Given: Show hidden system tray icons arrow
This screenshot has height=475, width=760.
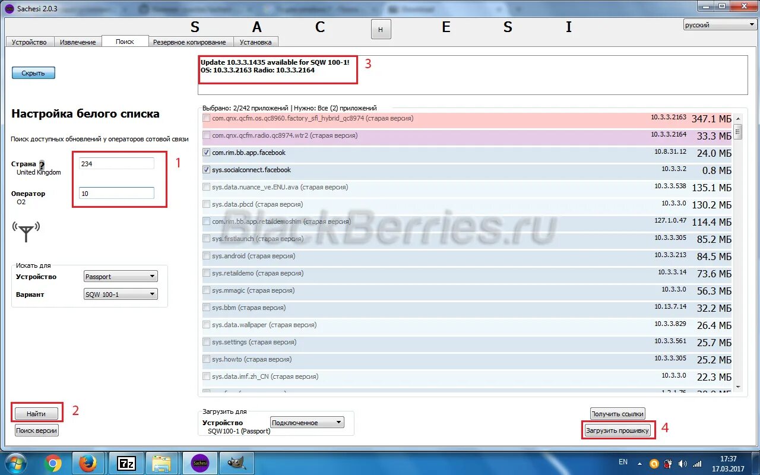Looking at the screenshot, I should pos(639,463).
